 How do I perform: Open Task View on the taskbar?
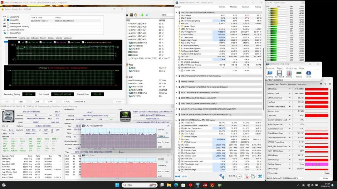coord(162,185)
